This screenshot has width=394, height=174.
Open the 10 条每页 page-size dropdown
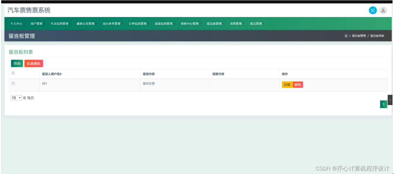(x=16, y=98)
